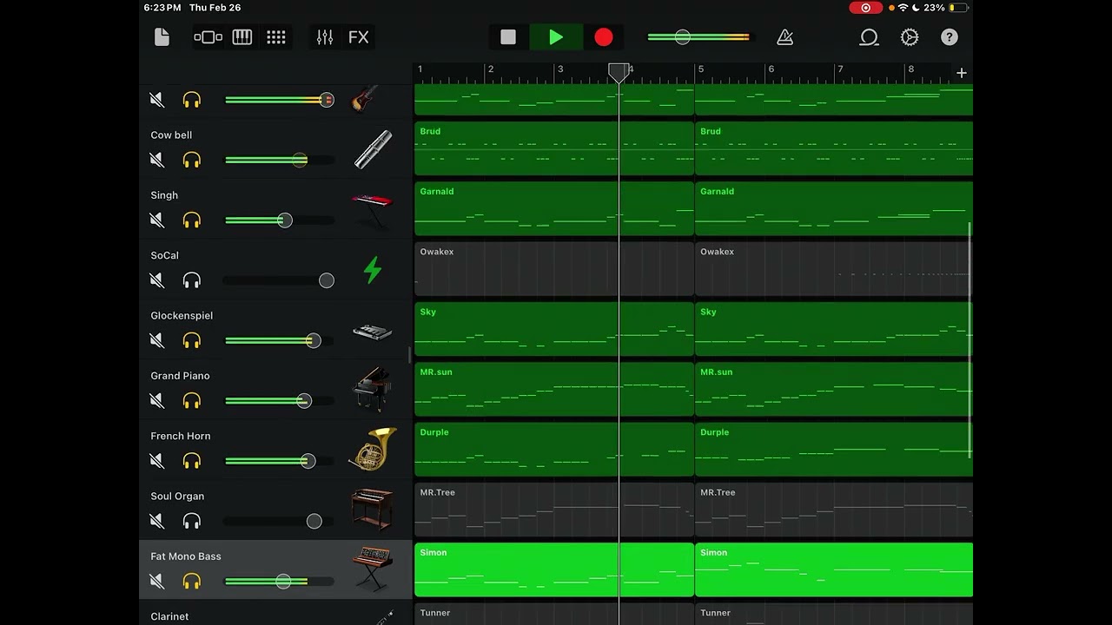Open the Help question mark
Viewport: 1112px width, 625px height.
click(x=950, y=37)
